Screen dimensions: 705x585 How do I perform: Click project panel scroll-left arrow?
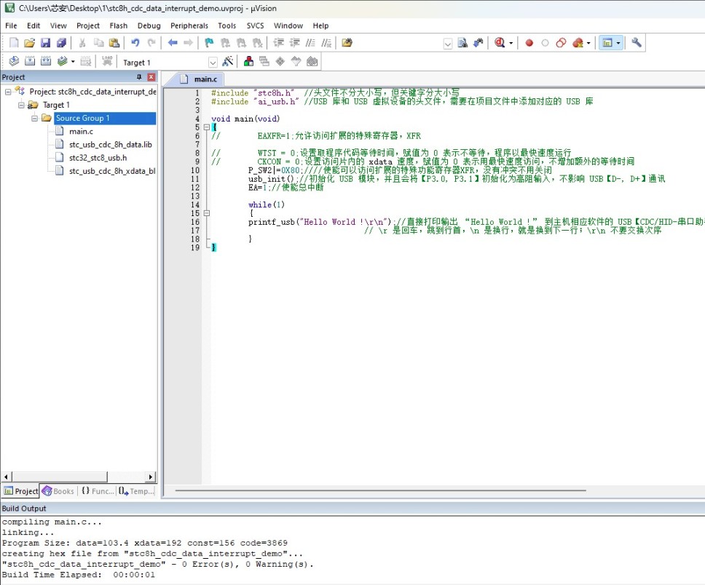tap(6, 477)
